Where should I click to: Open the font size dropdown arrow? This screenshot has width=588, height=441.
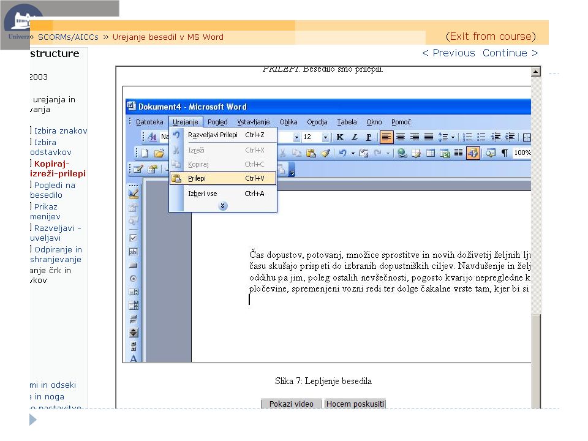pyautogui.click(x=325, y=138)
